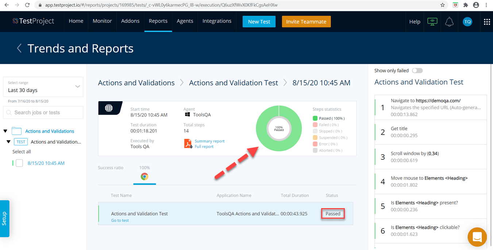Open the apps grid icon in top bar

pos(487,21)
